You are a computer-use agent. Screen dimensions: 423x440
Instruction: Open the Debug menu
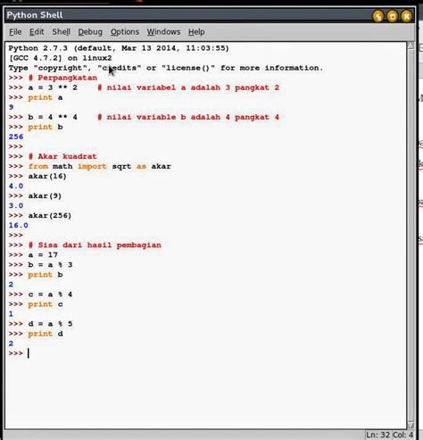click(90, 32)
